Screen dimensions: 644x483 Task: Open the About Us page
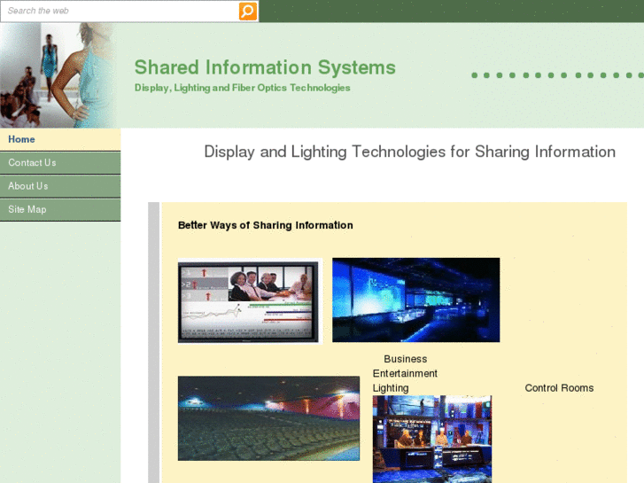tap(60, 186)
